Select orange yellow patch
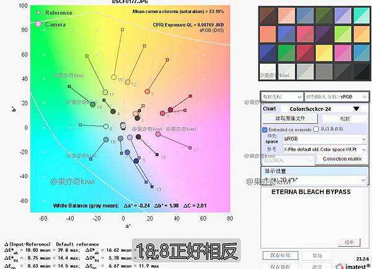 (361, 34)
